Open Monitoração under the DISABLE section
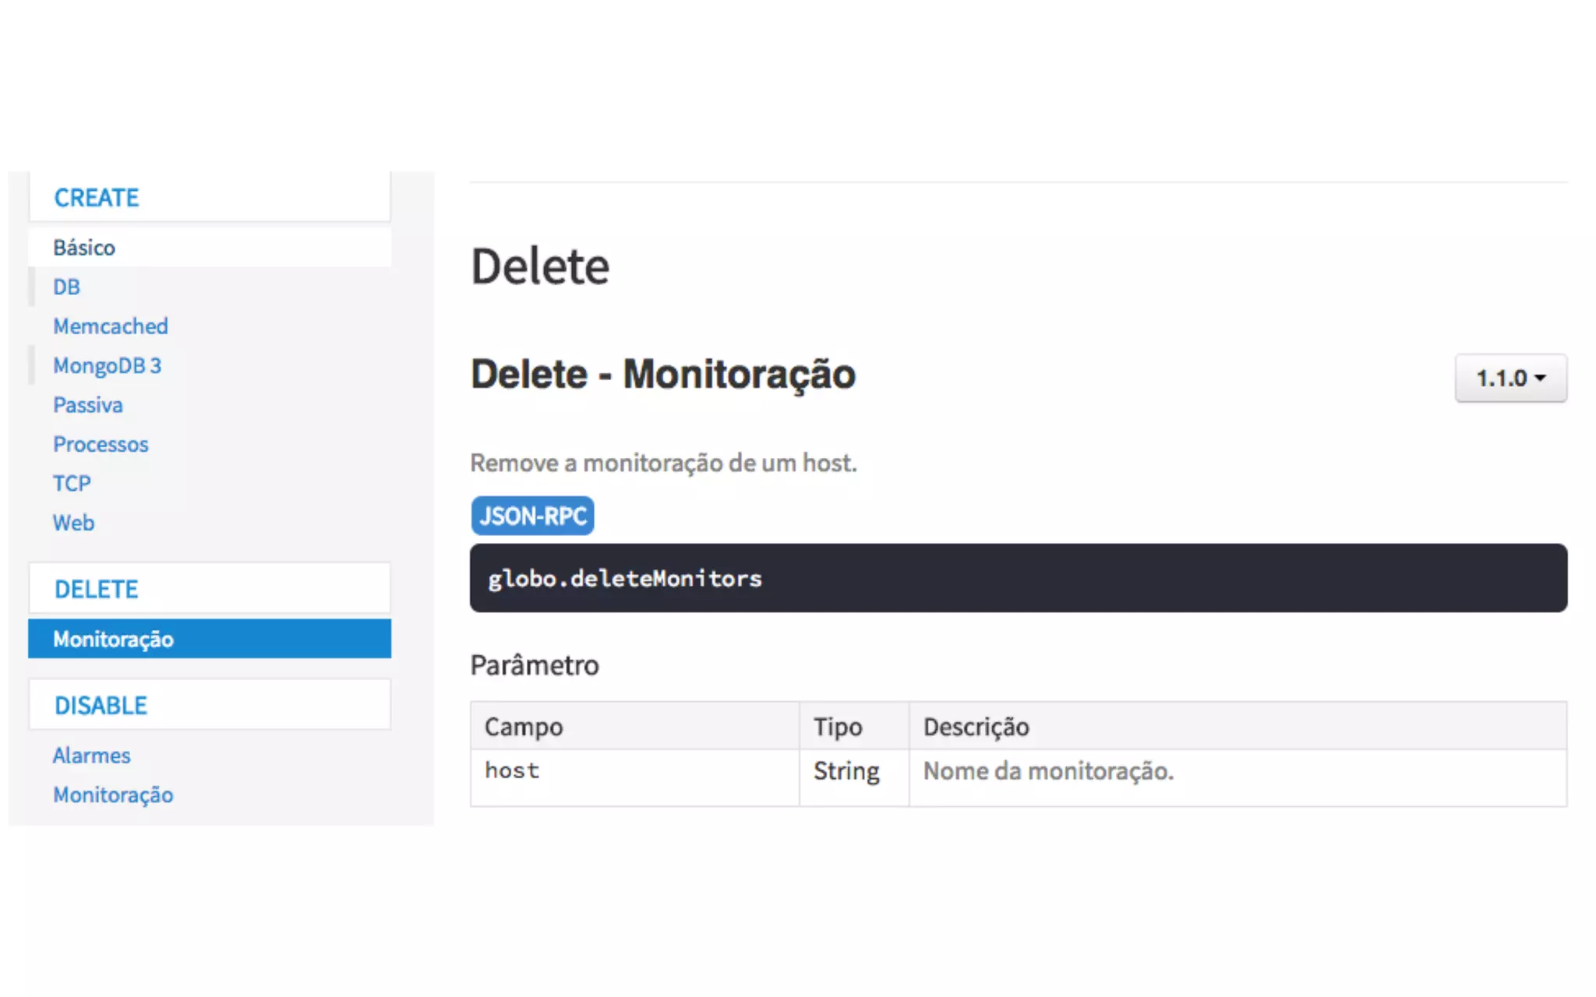Viewport: 1596px width, 997px height. coord(114,795)
